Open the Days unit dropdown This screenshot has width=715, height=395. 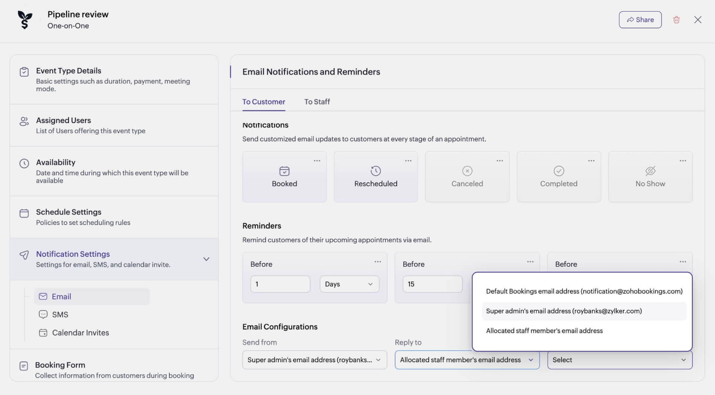pos(349,284)
